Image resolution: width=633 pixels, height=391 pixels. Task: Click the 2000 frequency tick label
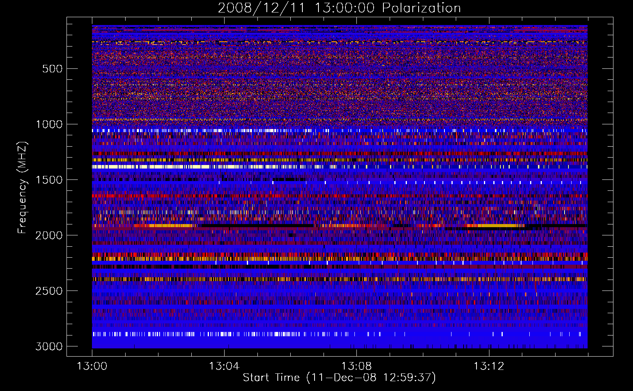point(49,235)
